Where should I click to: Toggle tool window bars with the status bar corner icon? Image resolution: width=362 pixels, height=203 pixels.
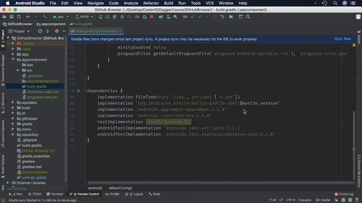(3, 200)
